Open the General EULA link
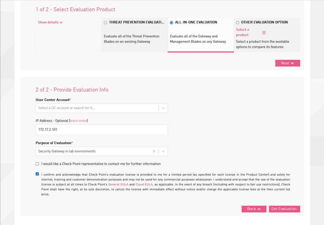 118,184
